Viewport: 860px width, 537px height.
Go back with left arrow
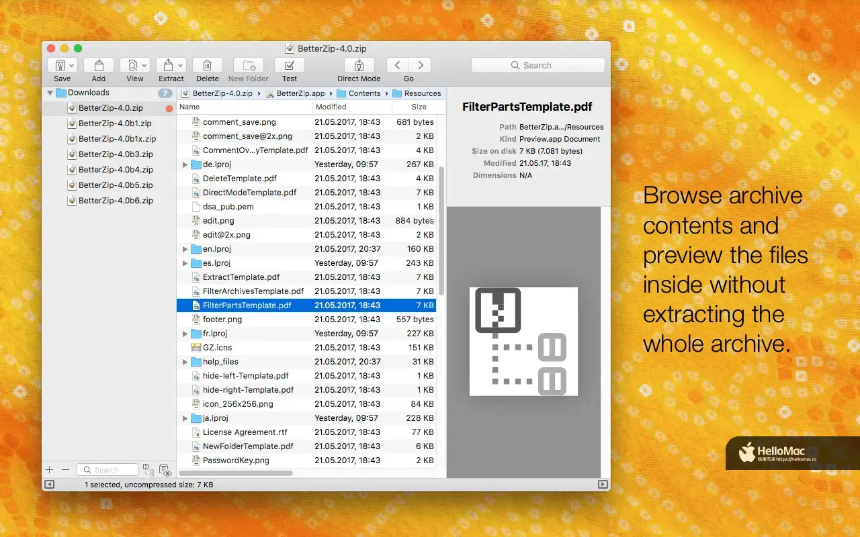tap(398, 65)
